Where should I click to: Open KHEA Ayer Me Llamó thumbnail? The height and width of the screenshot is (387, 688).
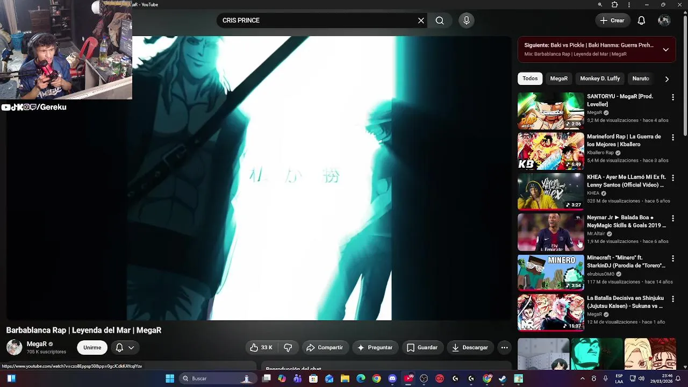pyautogui.click(x=550, y=191)
